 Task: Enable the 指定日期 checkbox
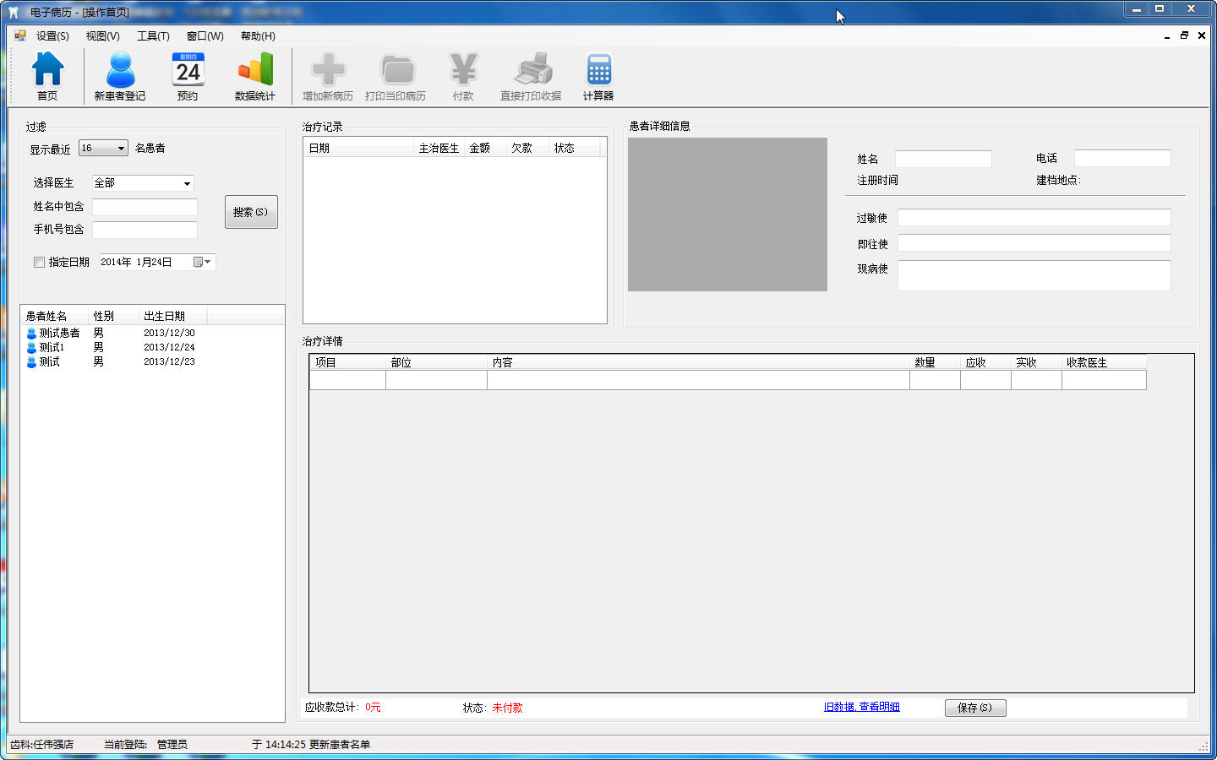[39, 263]
